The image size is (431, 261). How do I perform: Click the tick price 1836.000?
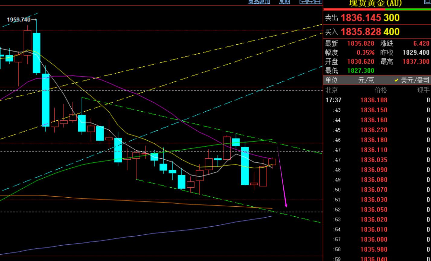point(374,239)
